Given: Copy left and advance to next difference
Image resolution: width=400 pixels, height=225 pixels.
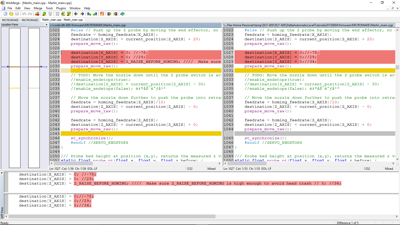Looking at the screenshot, I should coord(95,14).
